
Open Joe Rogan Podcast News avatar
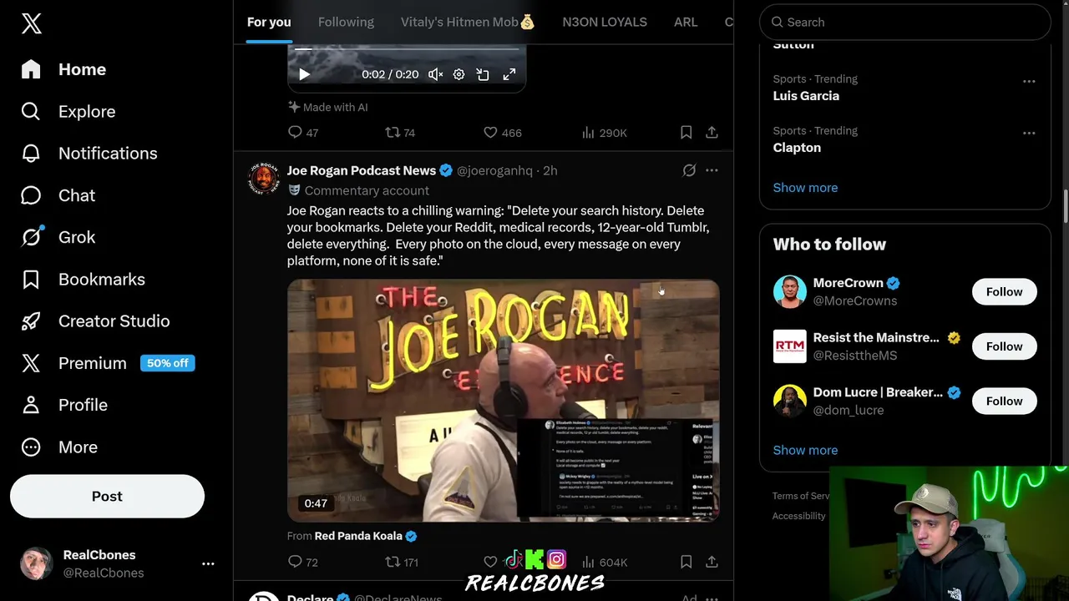(264, 179)
